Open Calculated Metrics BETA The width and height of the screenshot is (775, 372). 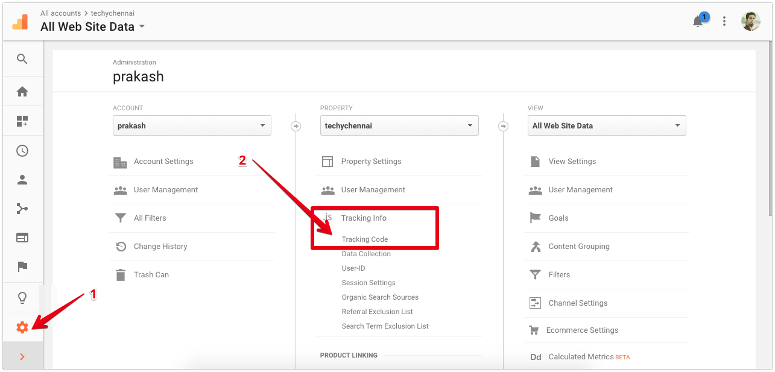point(589,357)
